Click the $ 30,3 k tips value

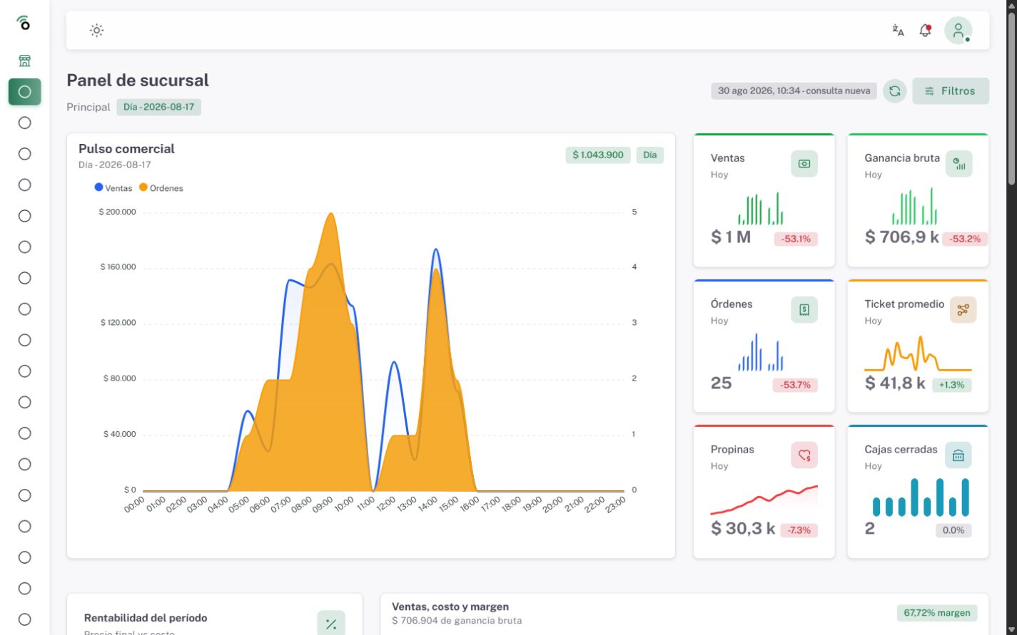(743, 529)
